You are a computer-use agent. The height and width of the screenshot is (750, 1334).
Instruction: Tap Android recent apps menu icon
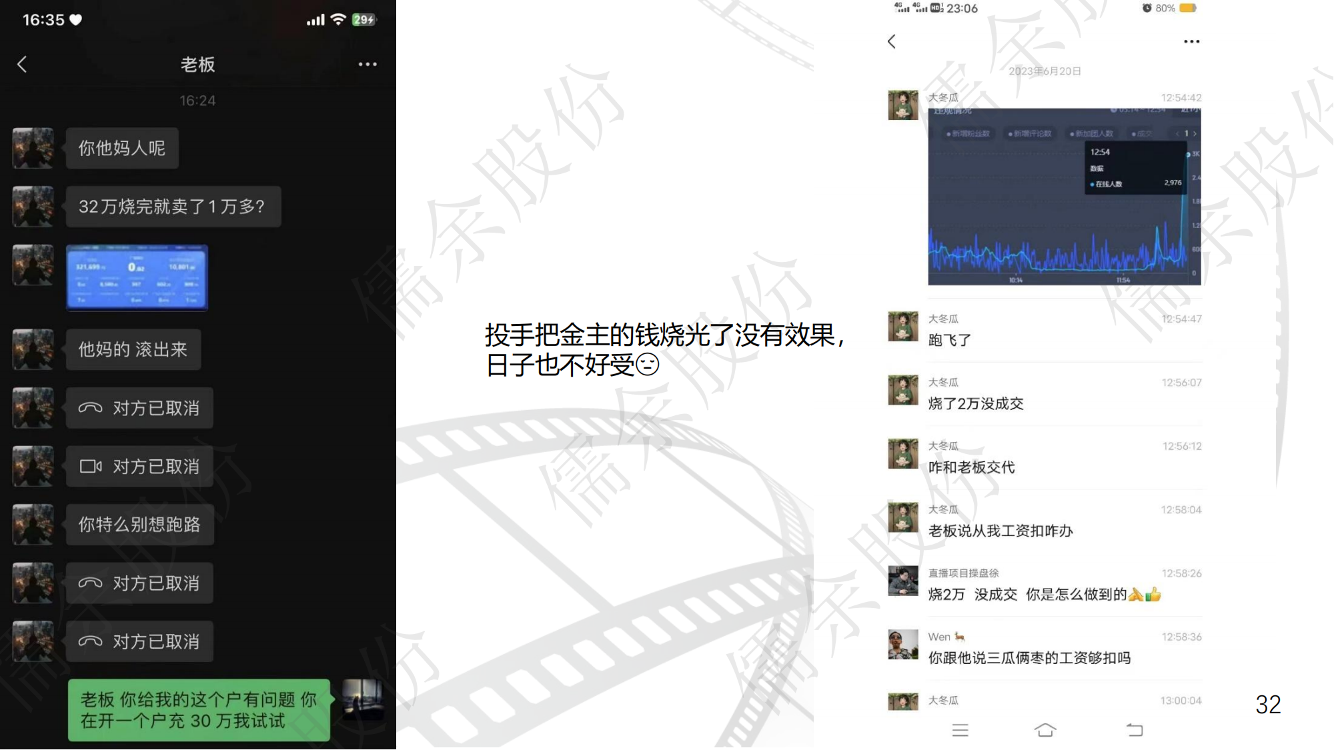[x=960, y=730]
